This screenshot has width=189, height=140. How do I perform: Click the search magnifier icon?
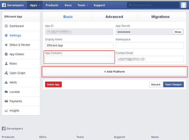coord(130,5)
